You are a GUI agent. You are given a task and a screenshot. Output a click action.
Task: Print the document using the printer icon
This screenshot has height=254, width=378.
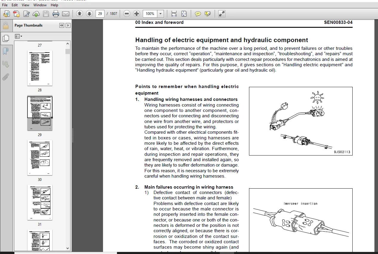coord(56,14)
